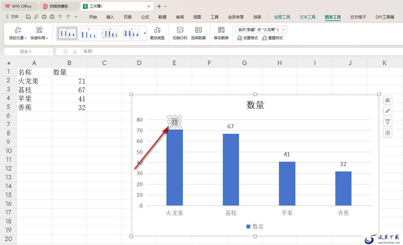This screenshot has width=403, height=245.
Task: Click Set Format (设置格式) button
Action: coord(248,38)
